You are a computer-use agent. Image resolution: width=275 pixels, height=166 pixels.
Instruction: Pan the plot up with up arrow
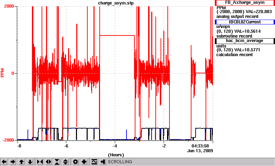21,162
